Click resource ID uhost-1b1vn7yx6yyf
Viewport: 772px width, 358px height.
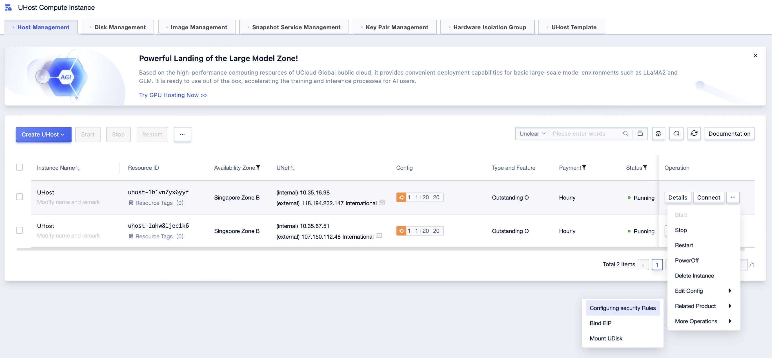[x=158, y=192]
